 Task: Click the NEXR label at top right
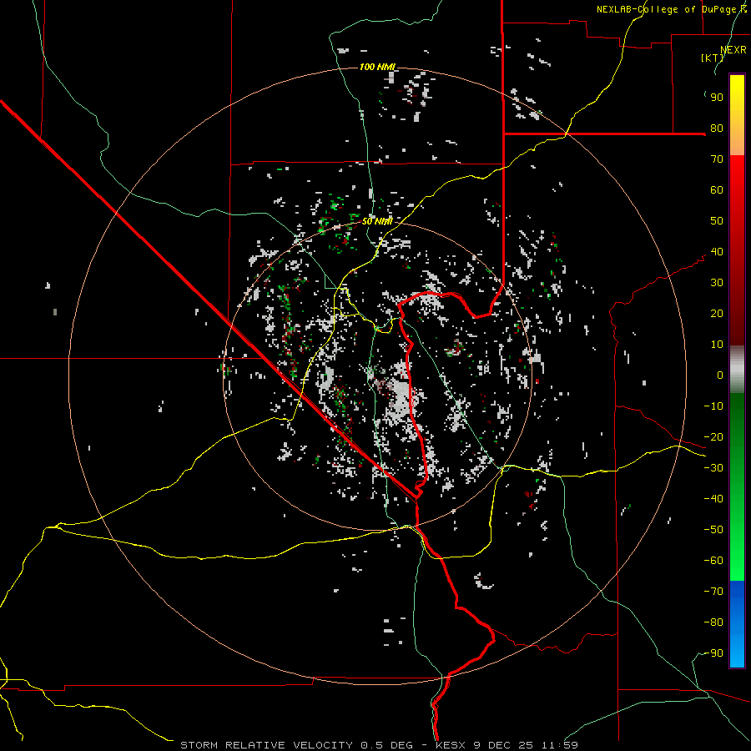pyautogui.click(x=733, y=50)
